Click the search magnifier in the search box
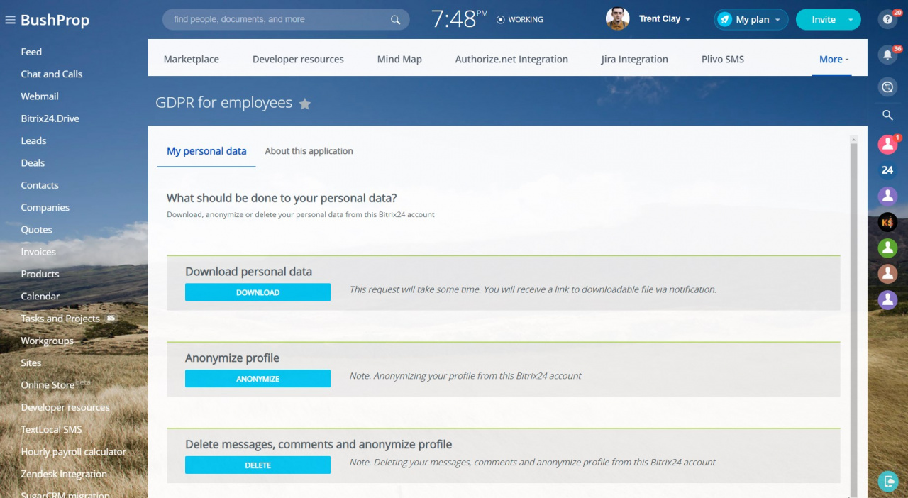This screenshot has height=498, width=908. point(396,20)
